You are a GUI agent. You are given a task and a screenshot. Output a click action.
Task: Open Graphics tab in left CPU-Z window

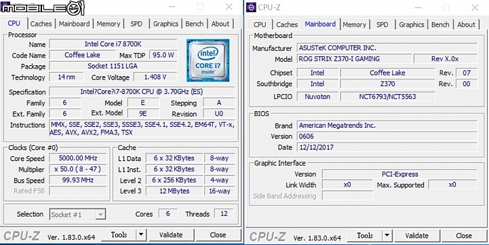pyautogui.click(x=165, y=24)
